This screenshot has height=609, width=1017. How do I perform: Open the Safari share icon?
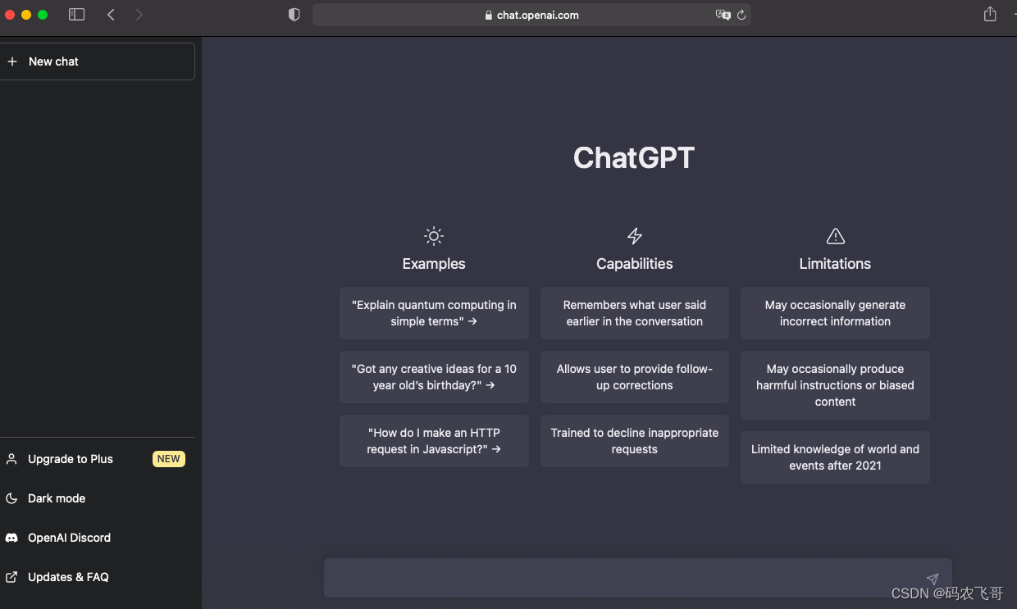(990, 14)
